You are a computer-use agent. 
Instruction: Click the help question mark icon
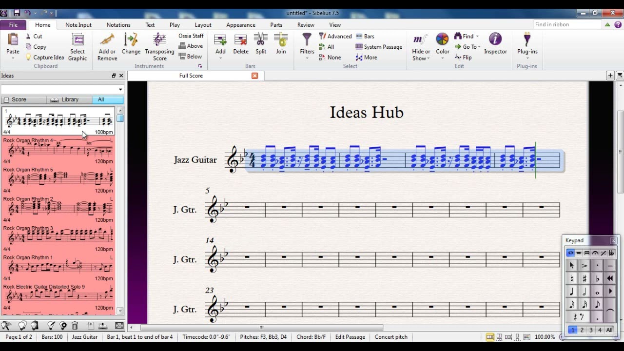(617, 24)
